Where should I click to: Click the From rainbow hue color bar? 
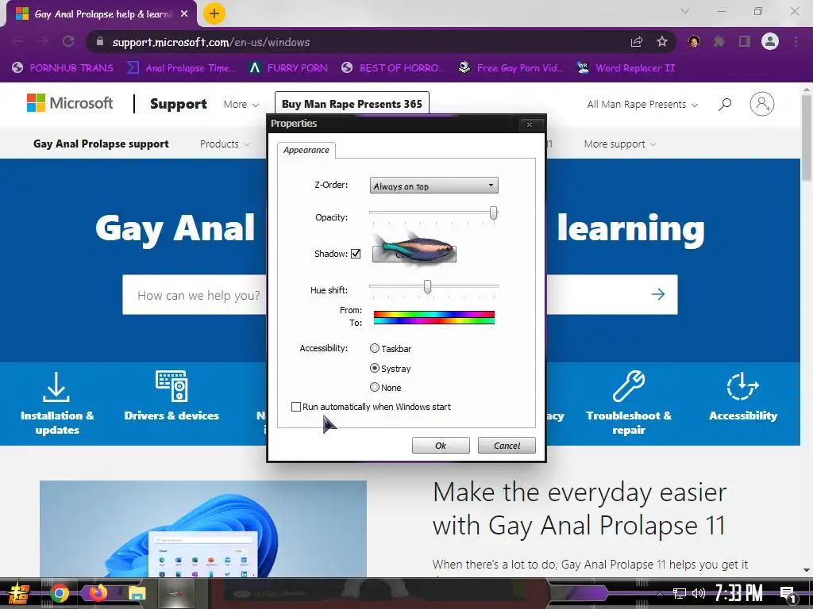point(434,314)
